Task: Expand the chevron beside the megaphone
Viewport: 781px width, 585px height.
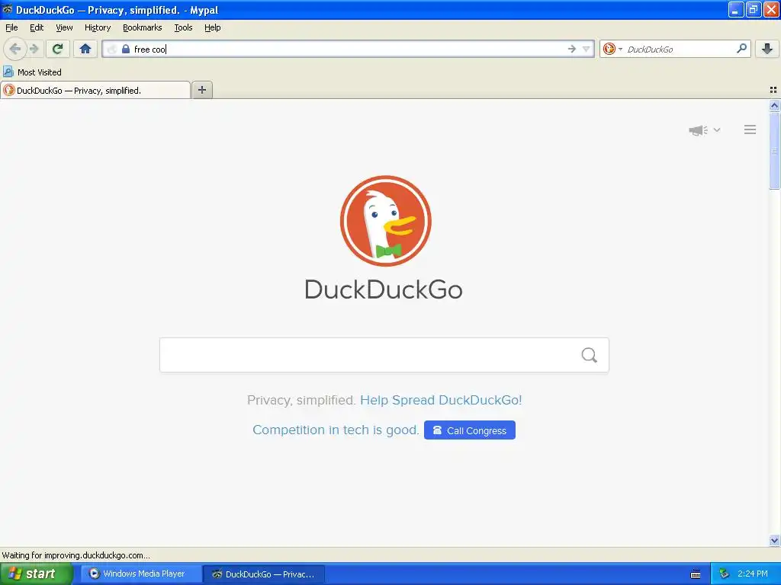Action: 717,129
